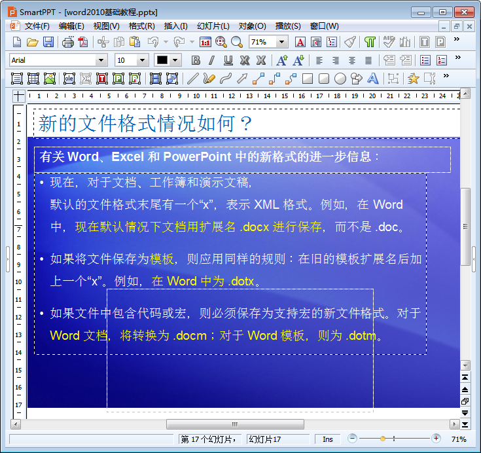Select the arrow drawing tool
The image size is (481, 453).
coord(242,79)
